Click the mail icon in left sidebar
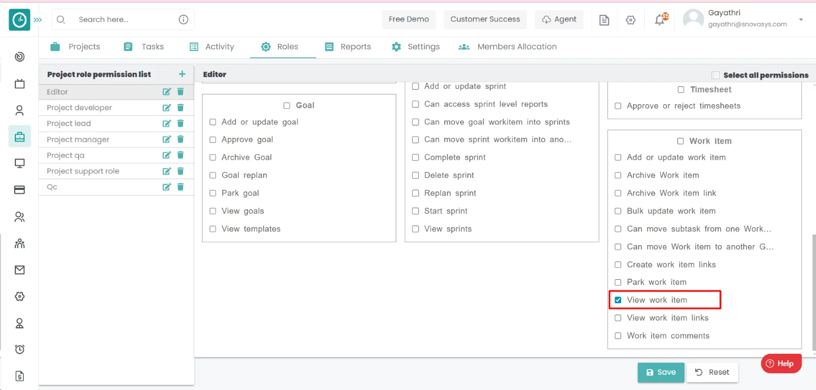Image resolution: width=816 pixels, height=390 pixels. point(19,270)
